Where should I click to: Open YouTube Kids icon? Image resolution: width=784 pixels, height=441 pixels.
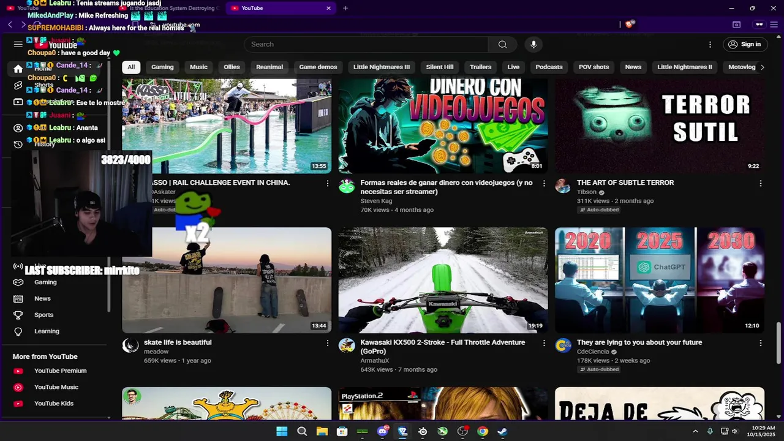(x=18, y=404)
